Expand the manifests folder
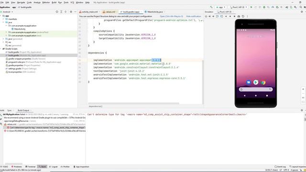The image size is (306, 172). (x=3, y=19)
